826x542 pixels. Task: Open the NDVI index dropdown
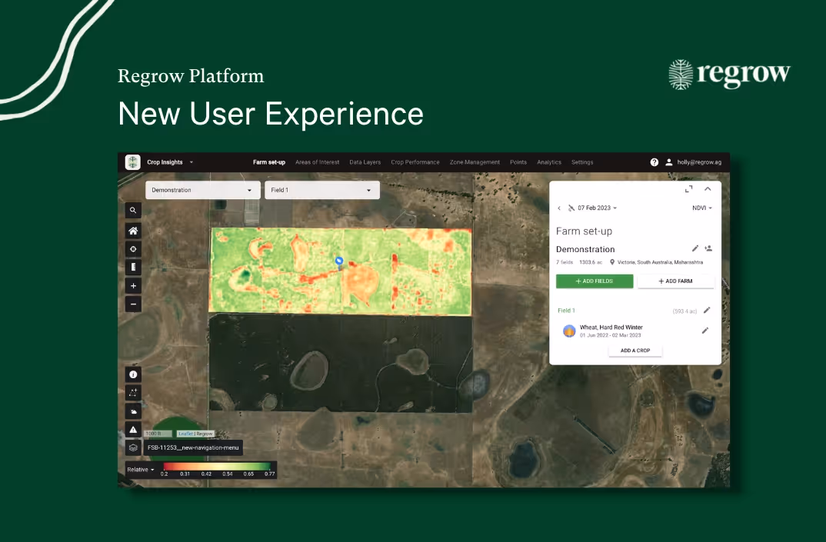click(x=702, y=208)
